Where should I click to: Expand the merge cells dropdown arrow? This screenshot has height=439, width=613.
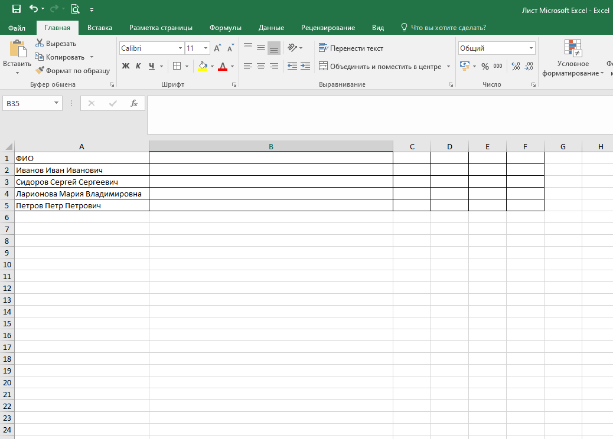pyautogui.click(x=448, y=67)
